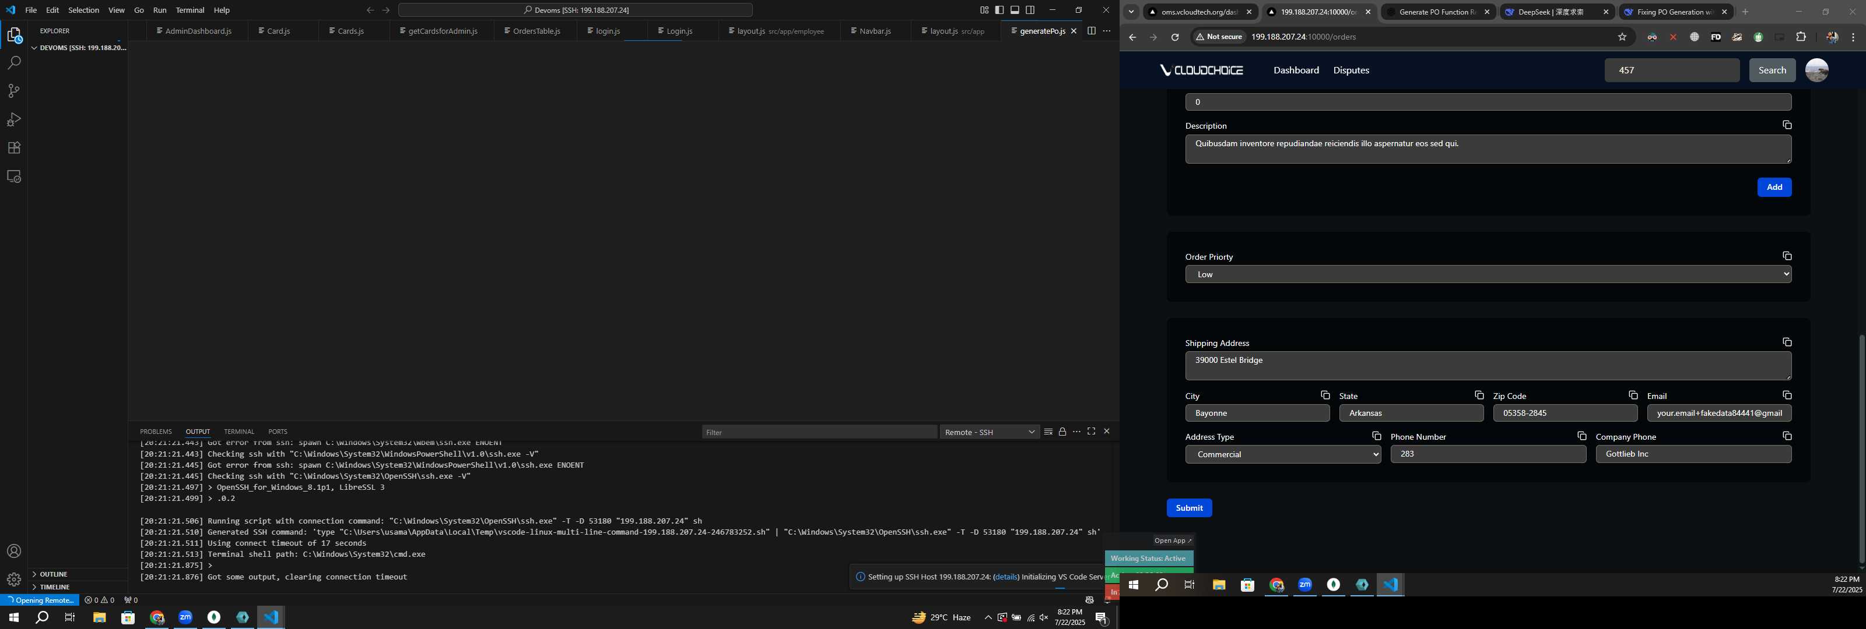The height and width of the screenshot is (629, 1866).
Task: Open the Chrome tab search dropdown
Action: coord(1130,12)
